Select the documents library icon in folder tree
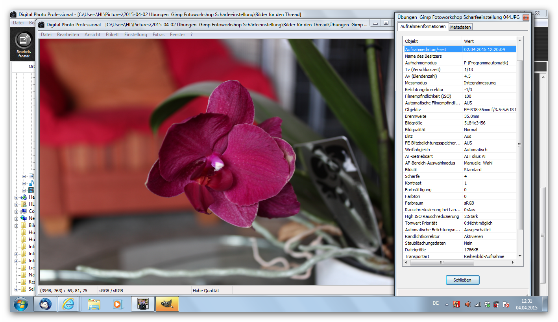Image resolution: width=558 pixels, height=322 pixels. [x=31, y=176]
